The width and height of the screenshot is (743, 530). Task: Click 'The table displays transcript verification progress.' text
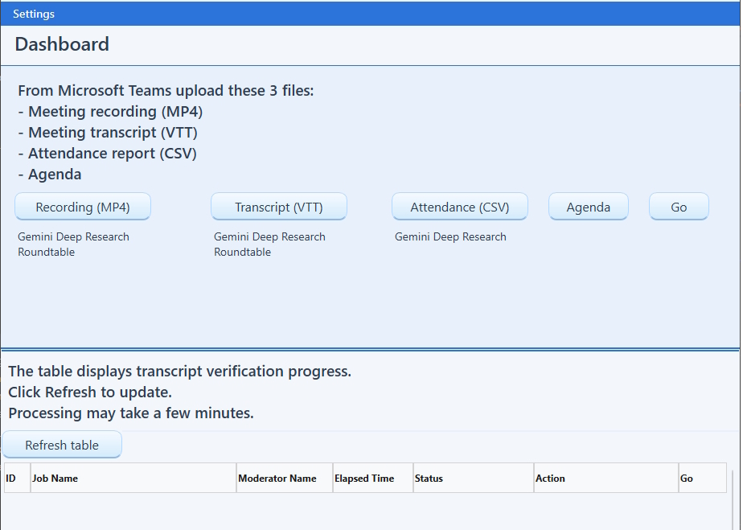pyautogui.click(x=180, y=372)
